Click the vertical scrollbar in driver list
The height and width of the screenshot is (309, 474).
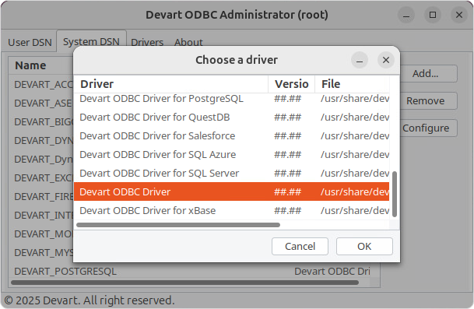394,194
